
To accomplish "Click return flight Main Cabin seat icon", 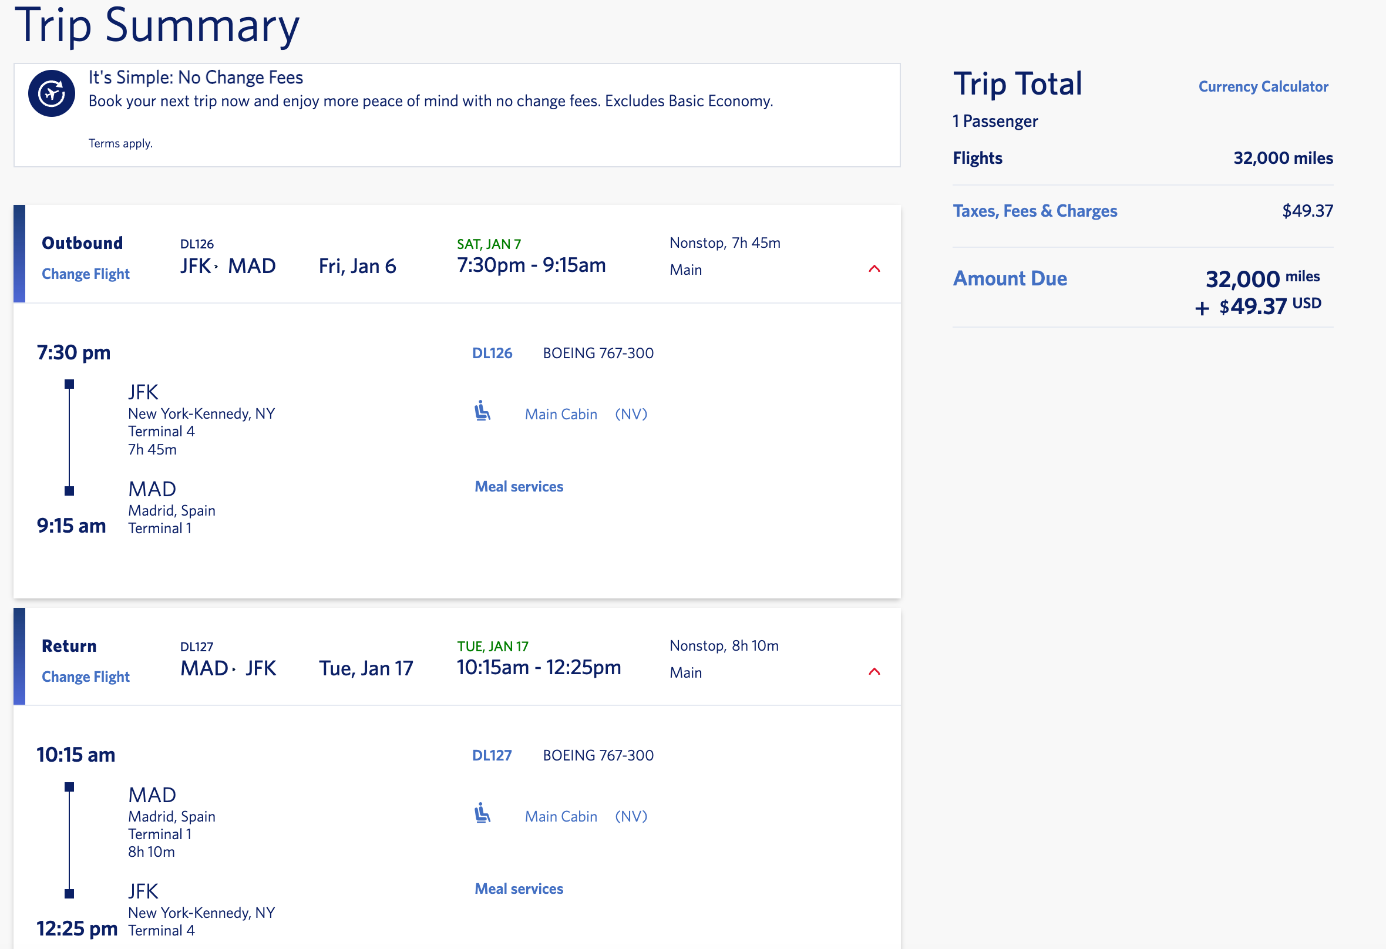I will pos(482,813).
